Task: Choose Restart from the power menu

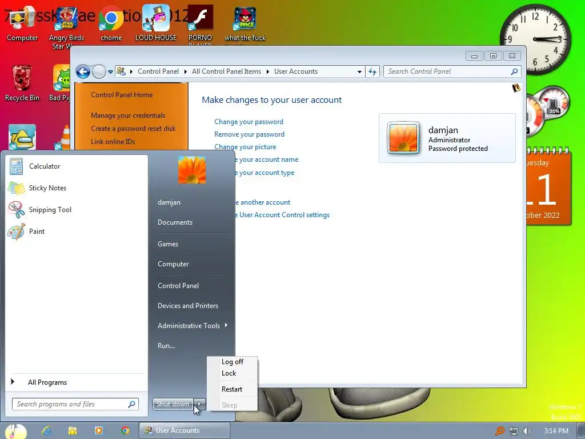Action: click(x=232, y=389)
